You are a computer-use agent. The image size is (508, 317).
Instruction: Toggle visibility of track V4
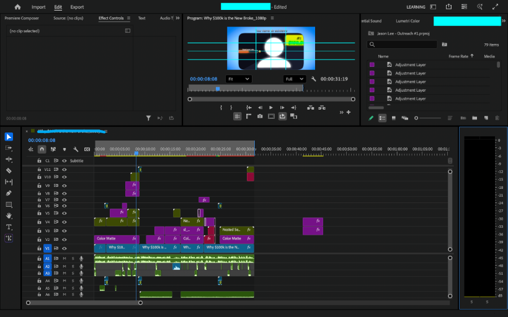tap(64, 222)
